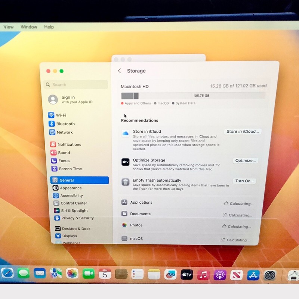Open the Documents storage row

coord(187,214)
